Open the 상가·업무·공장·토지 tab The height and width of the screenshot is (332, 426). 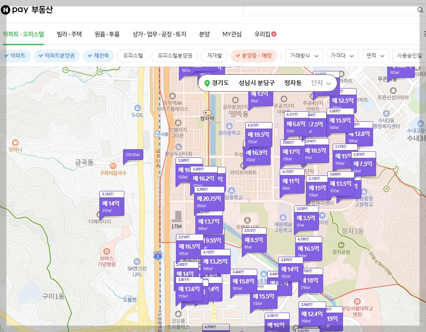click(159, 34)
